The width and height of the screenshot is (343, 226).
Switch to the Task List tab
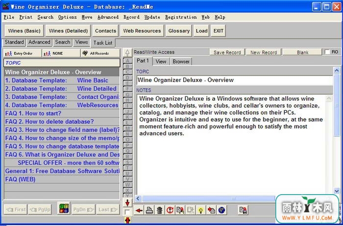pos(103,43)
